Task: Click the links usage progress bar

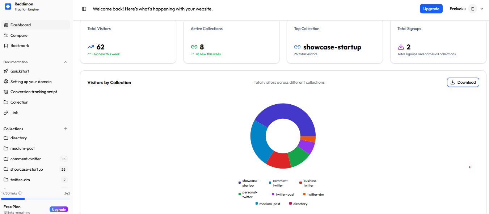Action: tap(36, 199)
